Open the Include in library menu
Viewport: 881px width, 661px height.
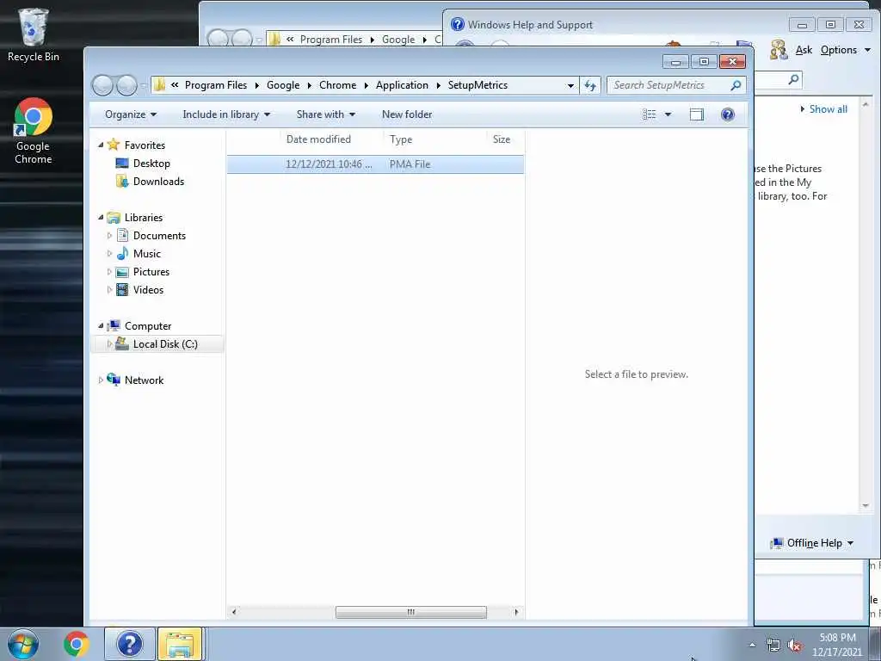point(226,114)
